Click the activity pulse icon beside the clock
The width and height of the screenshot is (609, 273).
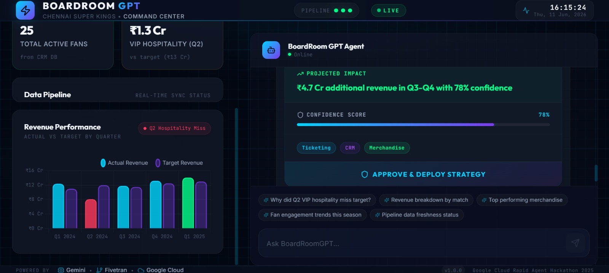point(526,11)
